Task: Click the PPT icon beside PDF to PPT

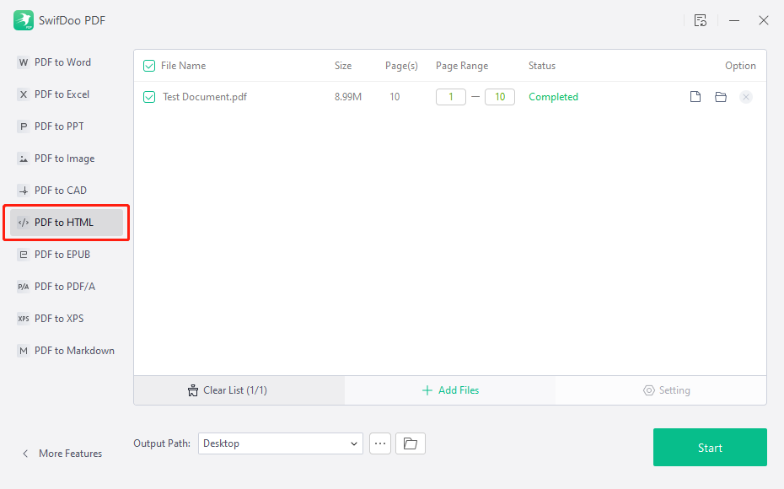Action: click(x=23, y=126)
